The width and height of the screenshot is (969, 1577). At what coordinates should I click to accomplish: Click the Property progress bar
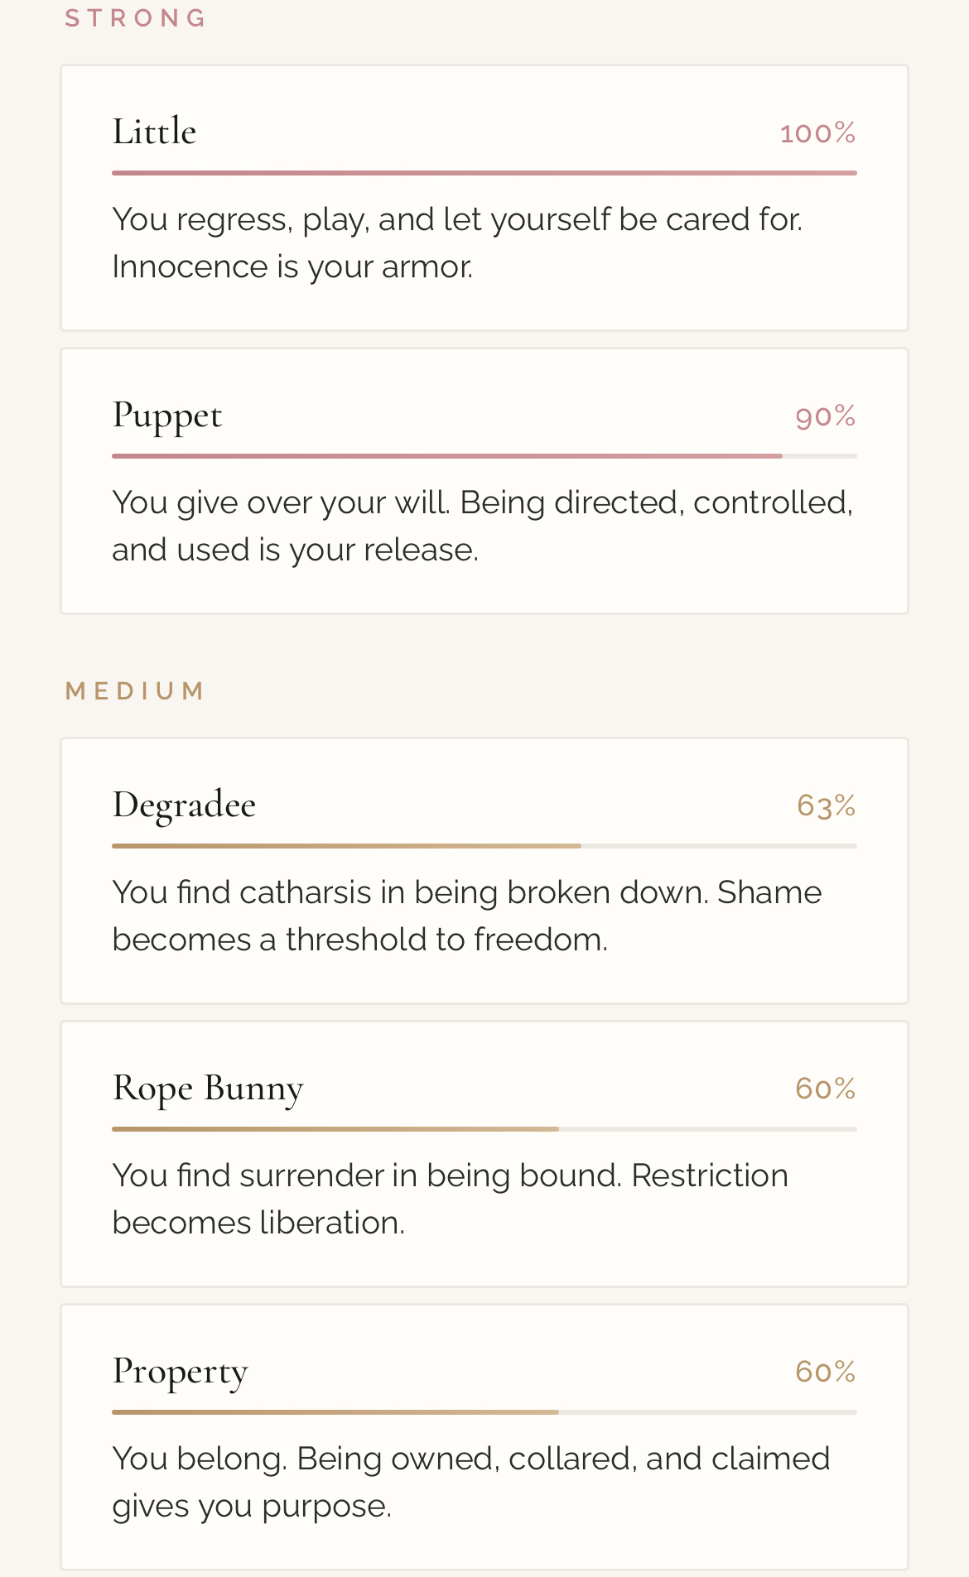[x=484, y=1412]
